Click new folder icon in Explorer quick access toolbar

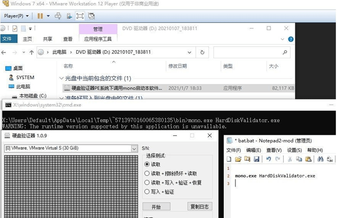[x=23, y=28]
